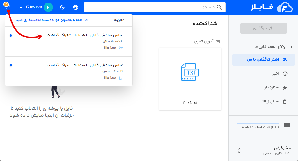Mark all notifications as read link
The width and height of the screenshot is (298, 161).
point(52,20)
